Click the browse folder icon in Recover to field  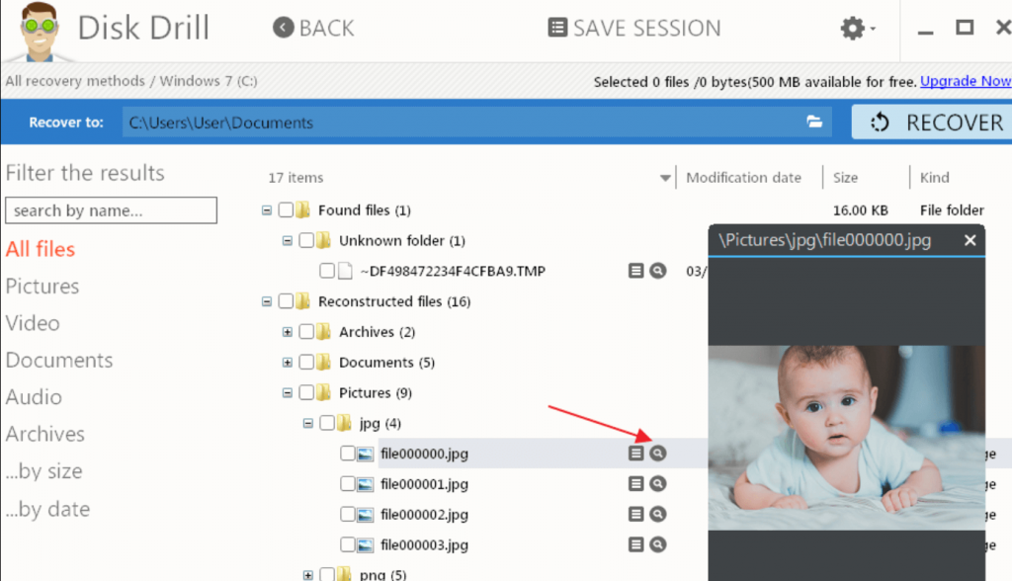tap(814, 122)
